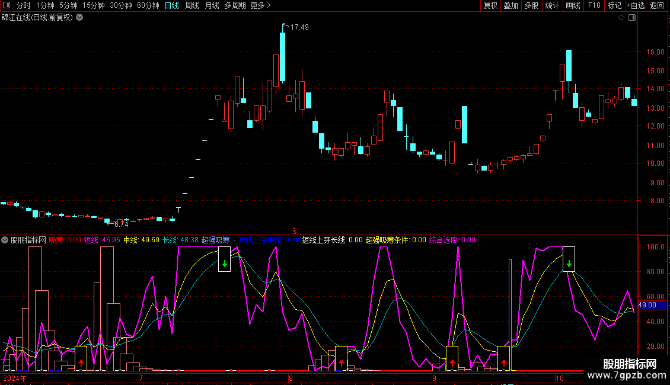
Task: Click the 叠加 overlay button
Action: (x=511, y=5)
